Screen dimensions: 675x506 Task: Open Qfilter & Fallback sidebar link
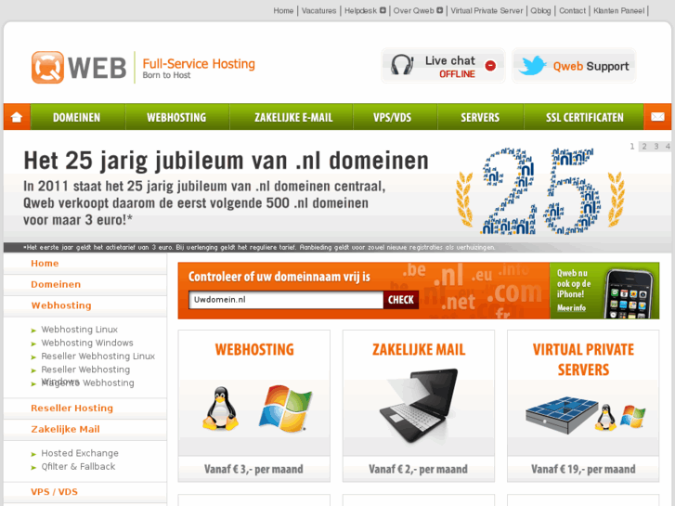pyautogui.click(x=78, y=466)
